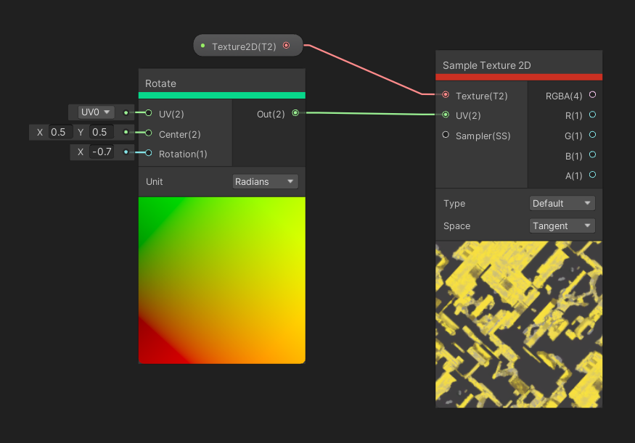Viewport: 635px width, 443px height.
Task: Open the UV0 channel dropdown
Action: tap(97, 112)
